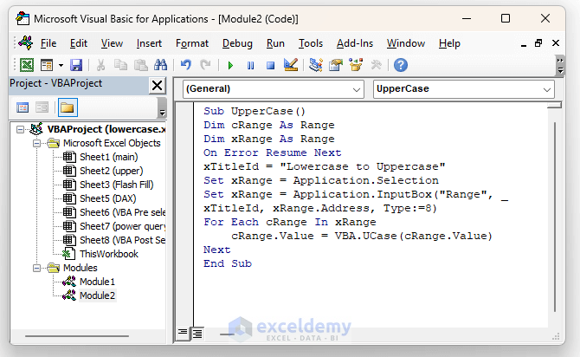580x357 pixels.
Task: Click the Paste clipboard icon
Action: coord(140,66)
